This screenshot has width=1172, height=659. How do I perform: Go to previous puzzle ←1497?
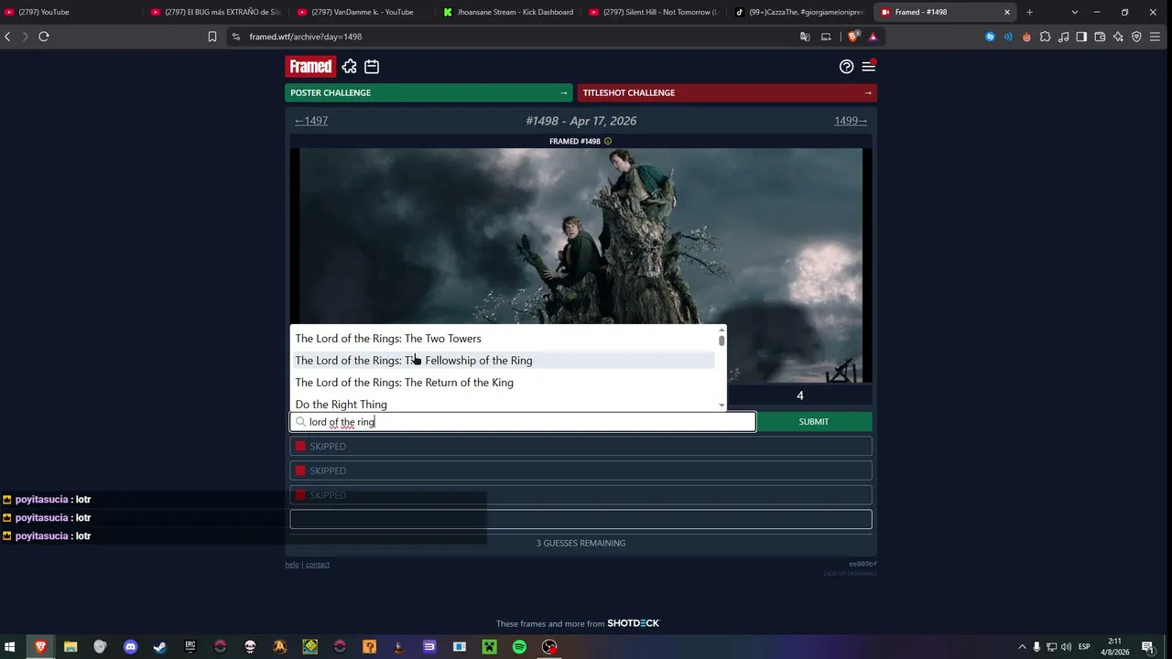tap(311, 121)
